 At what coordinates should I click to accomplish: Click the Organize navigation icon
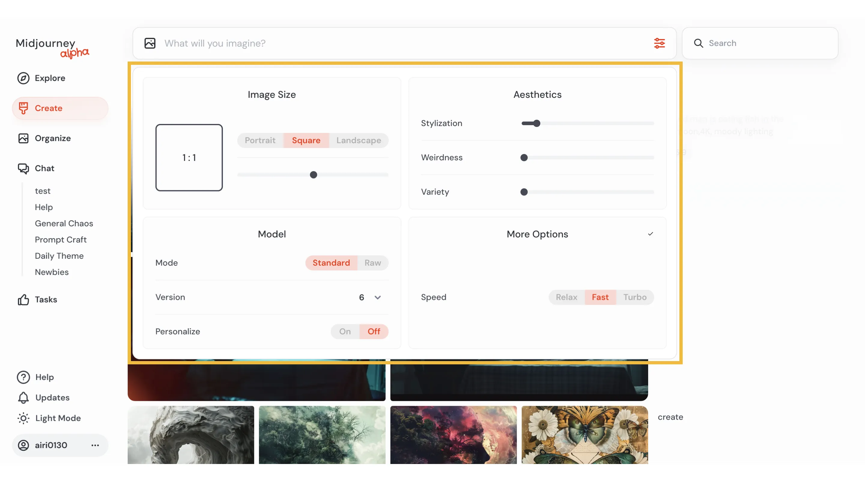(23, 138)
